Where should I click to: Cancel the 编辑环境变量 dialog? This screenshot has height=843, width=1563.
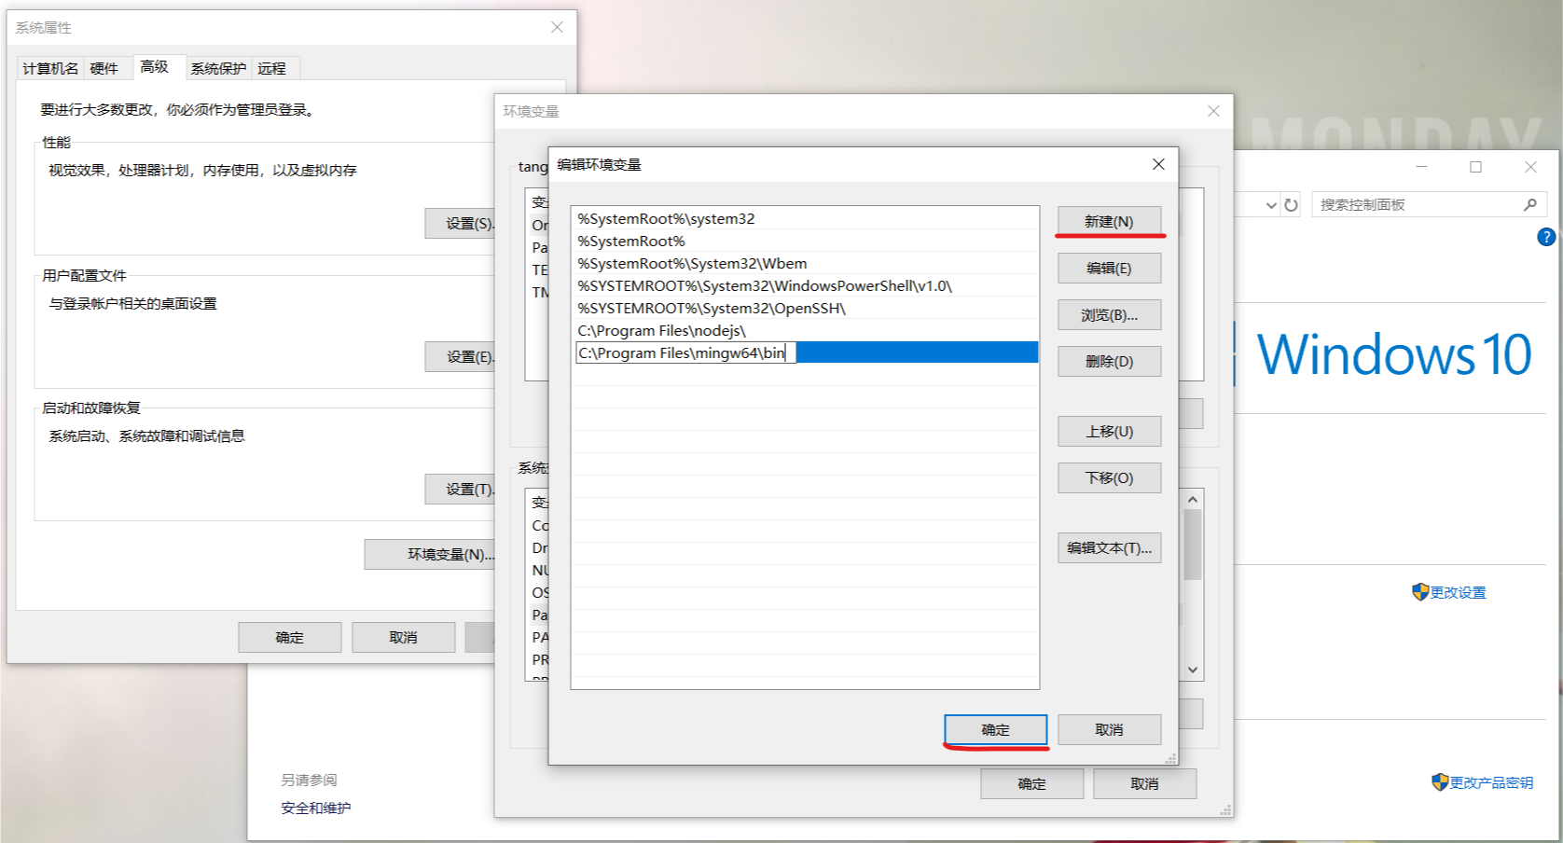point(1109,729)
